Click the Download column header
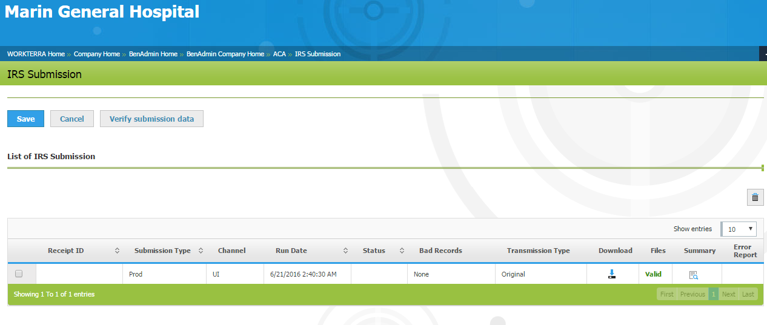 [x=616, y=251]
